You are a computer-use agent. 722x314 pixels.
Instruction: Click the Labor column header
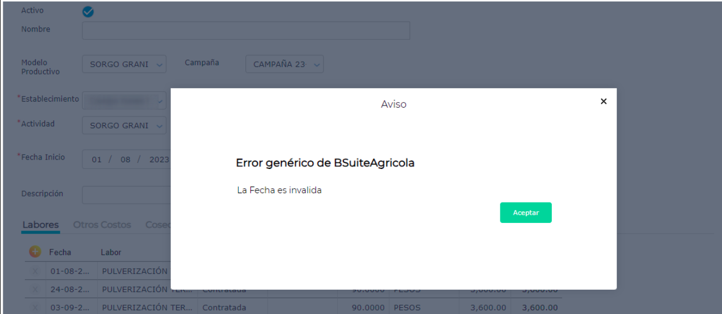111,252
